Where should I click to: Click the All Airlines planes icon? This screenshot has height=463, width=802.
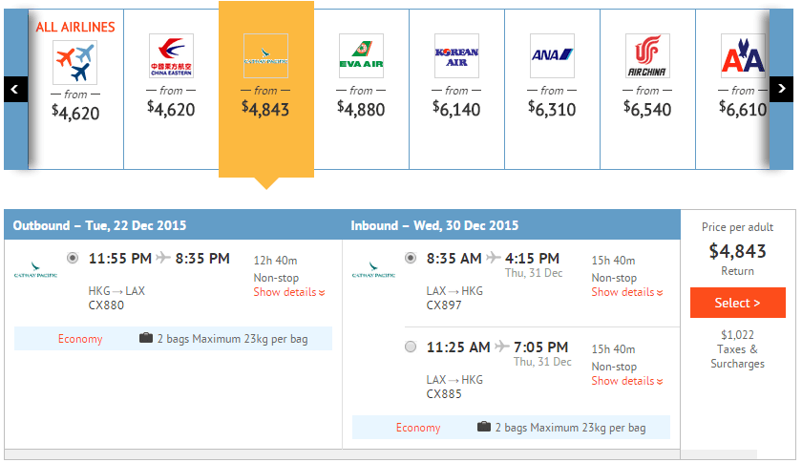(x=75, y=62)
